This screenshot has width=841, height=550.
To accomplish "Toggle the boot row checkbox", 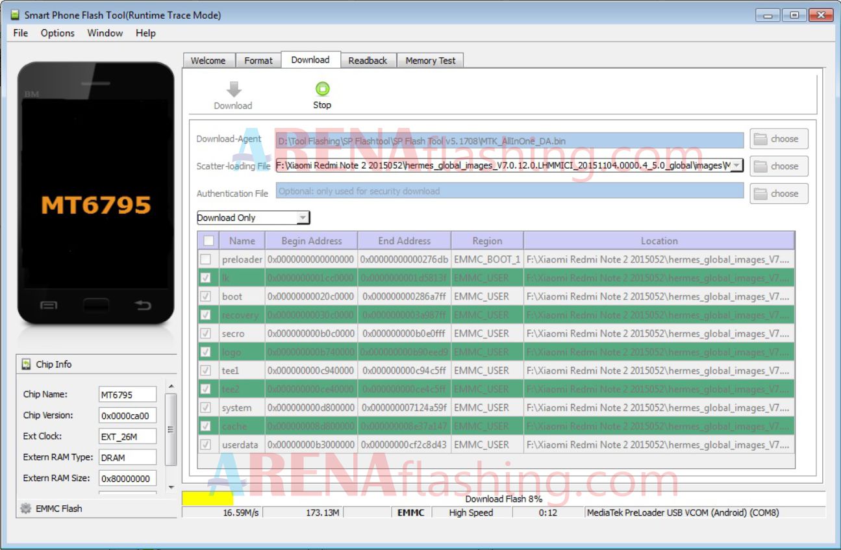I will click(x=206, y=296).
